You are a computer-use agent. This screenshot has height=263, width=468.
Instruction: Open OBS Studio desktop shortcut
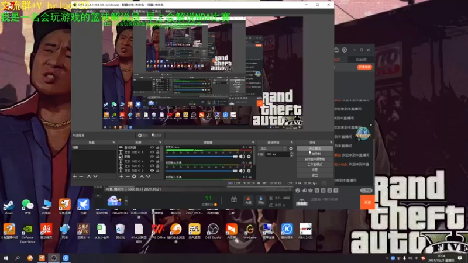[x=213, y=231]
